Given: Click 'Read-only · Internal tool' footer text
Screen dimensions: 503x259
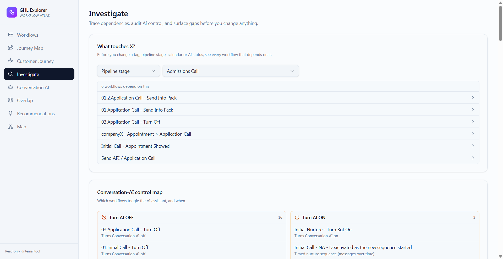Looking at the screenshot, I should point(23,251).
